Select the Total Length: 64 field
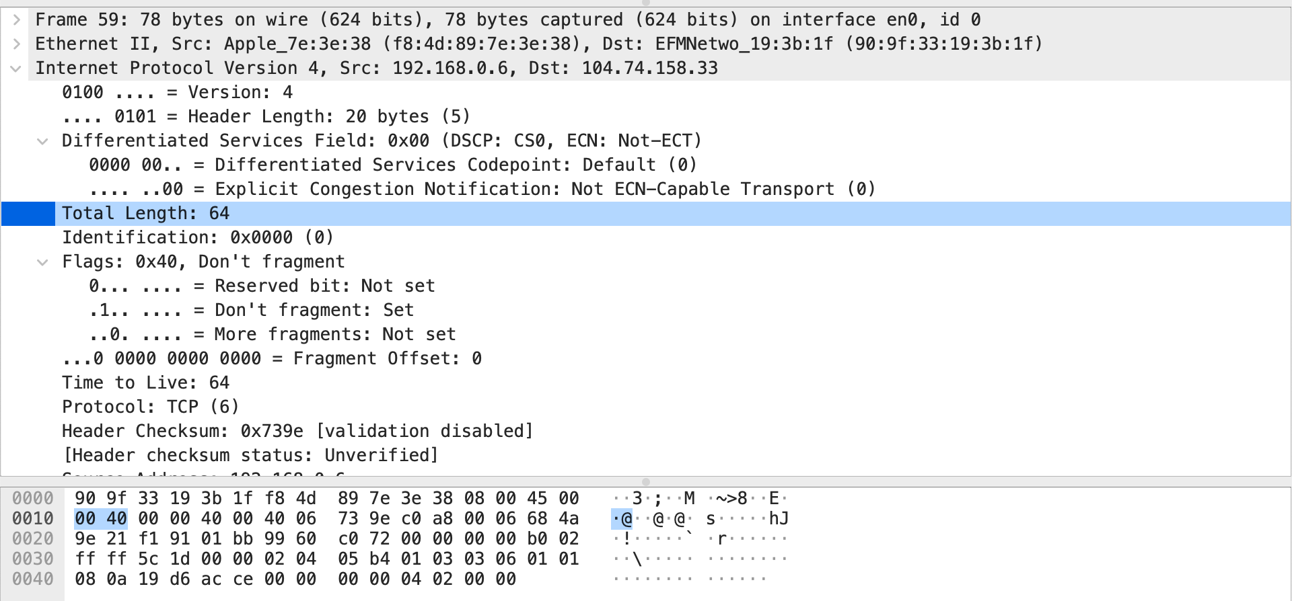The width and height of the screenshot is (1292, 601). click(646, 214)
